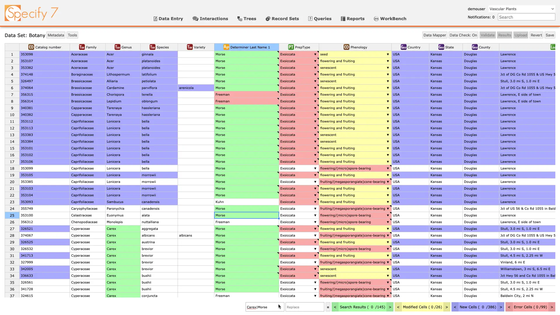Click the Record Sets icon

coord(267,19)
